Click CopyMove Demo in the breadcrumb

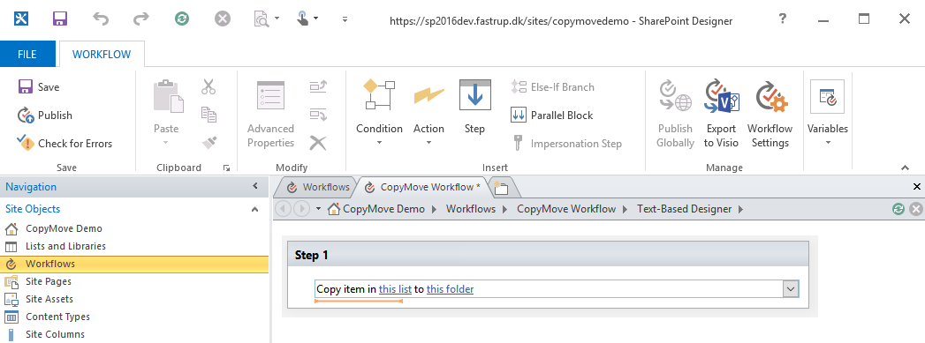pos(383,209)
